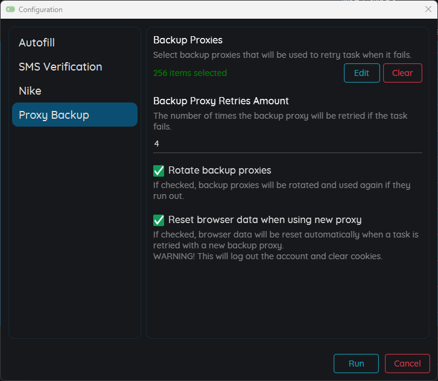Click the WARNING log out notice text
This screenshot has width=438, height=381.
pos(268,256)
